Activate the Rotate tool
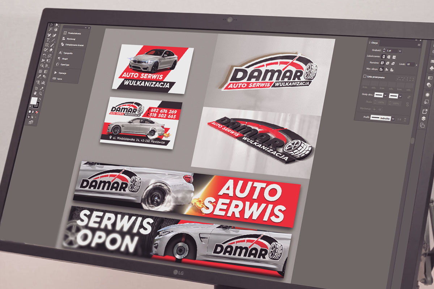This screenshot has width=434, height=289. coord(44,55)
